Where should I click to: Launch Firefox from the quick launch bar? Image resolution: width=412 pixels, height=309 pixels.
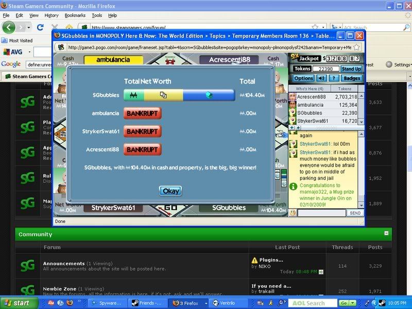tap(70, 303)
